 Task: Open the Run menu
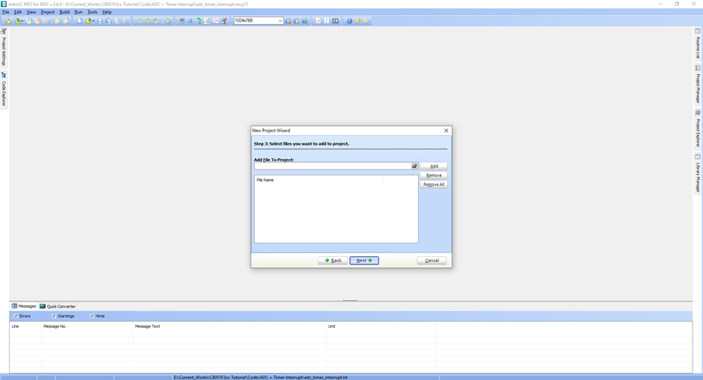click(79, 12)
